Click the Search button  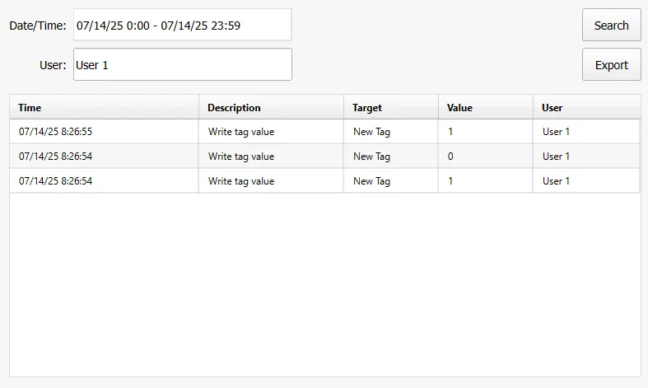pos(611,26)
